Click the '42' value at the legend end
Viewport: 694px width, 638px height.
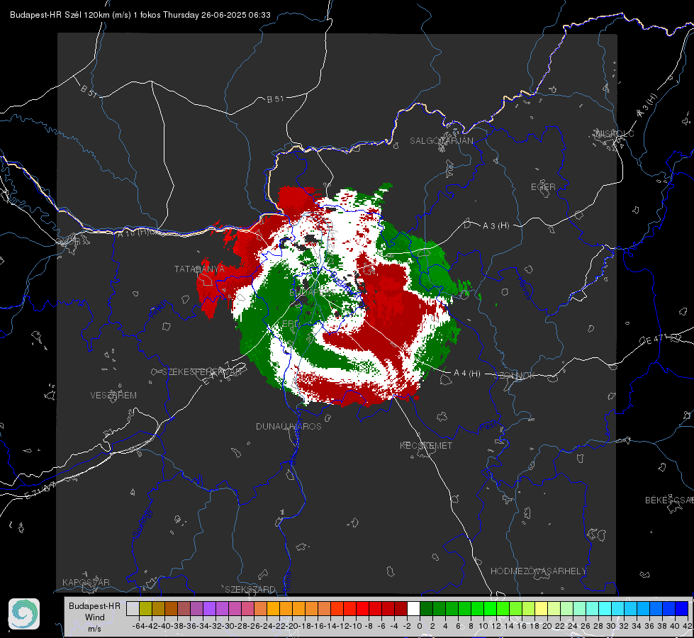coord(687,626)
